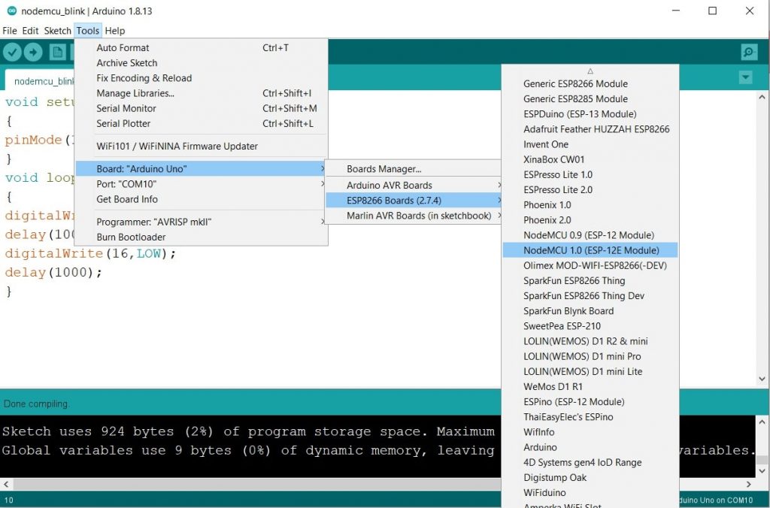This screenshot has height=508, width=770.
Task: Choose 4D Systems gen4 IoD Range
Action: click(590, 462)
